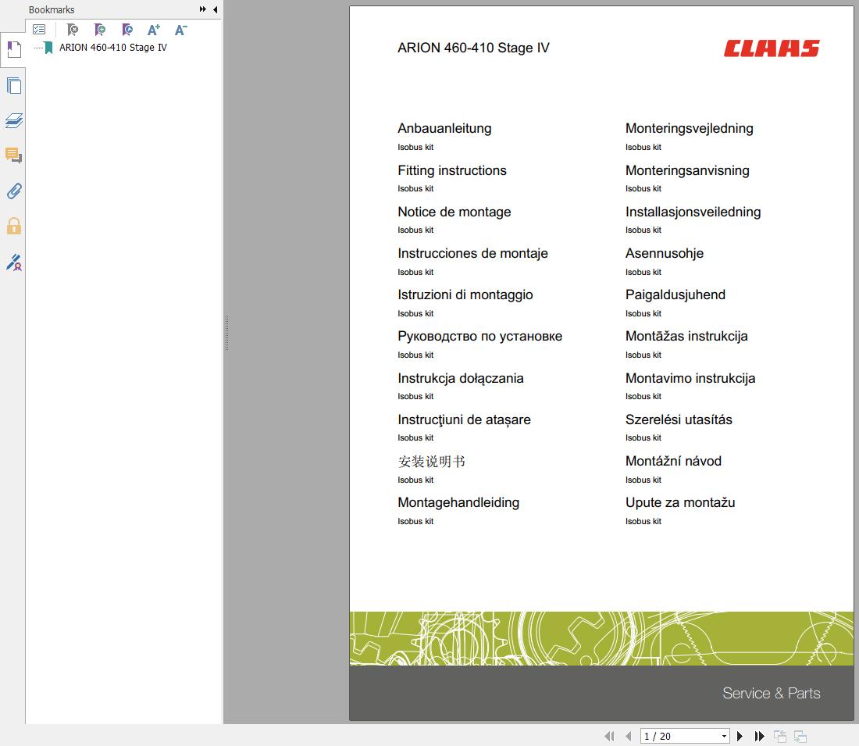This screenshot has width=859, height=746.
Task: Click 'Isobus kit' under Anbauanleitung
Action: point(415,148)
